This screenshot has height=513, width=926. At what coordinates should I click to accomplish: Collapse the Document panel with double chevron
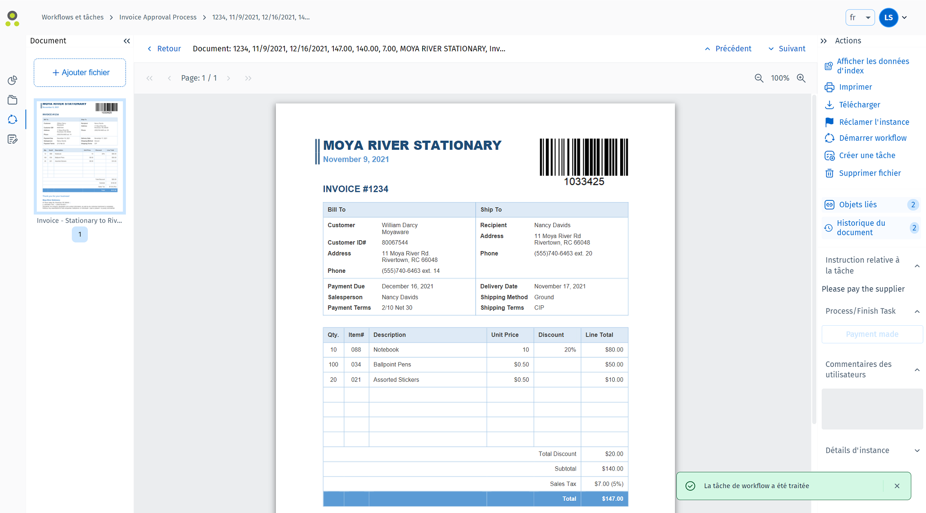pyautogui.click(x=127, y=41)
